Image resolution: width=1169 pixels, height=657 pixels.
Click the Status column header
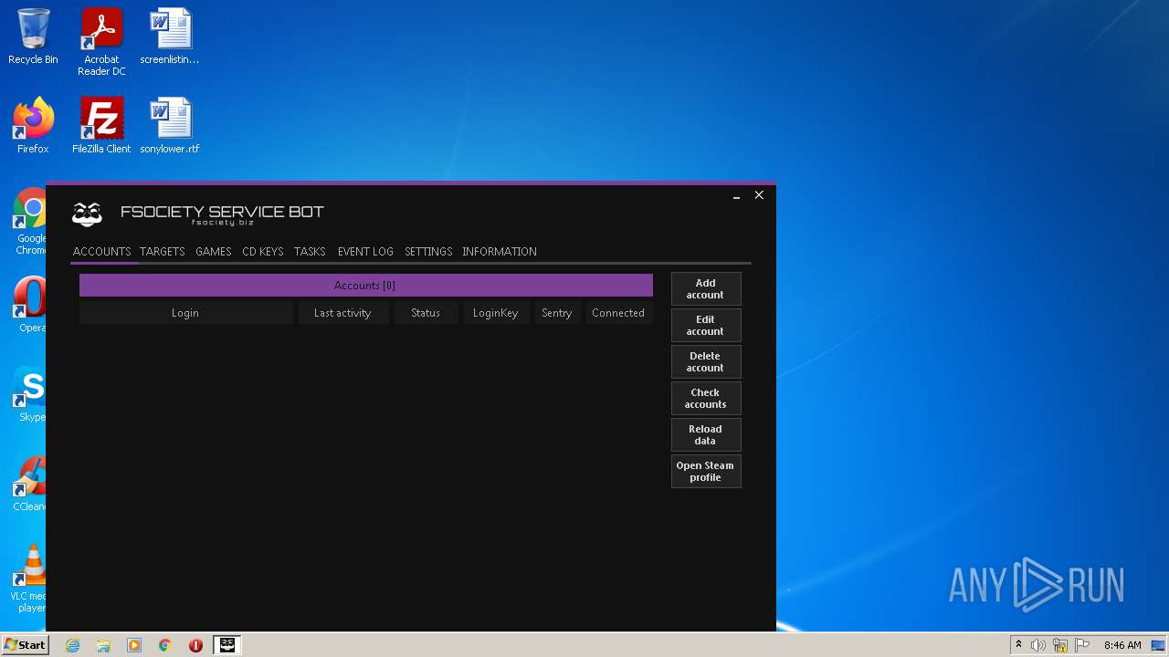tap(427, 313)
